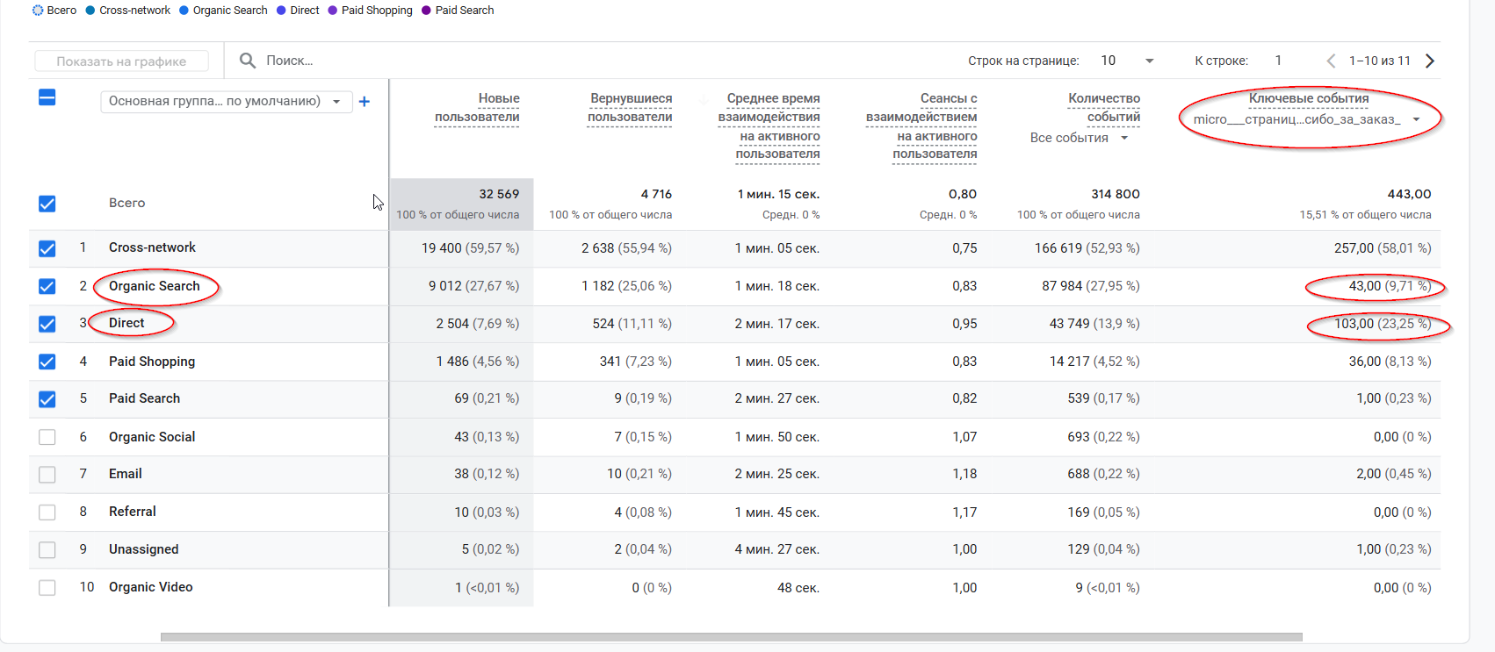
Task: Open the 'Все события' events filter dropdown
Action: tap(1079, 138)
